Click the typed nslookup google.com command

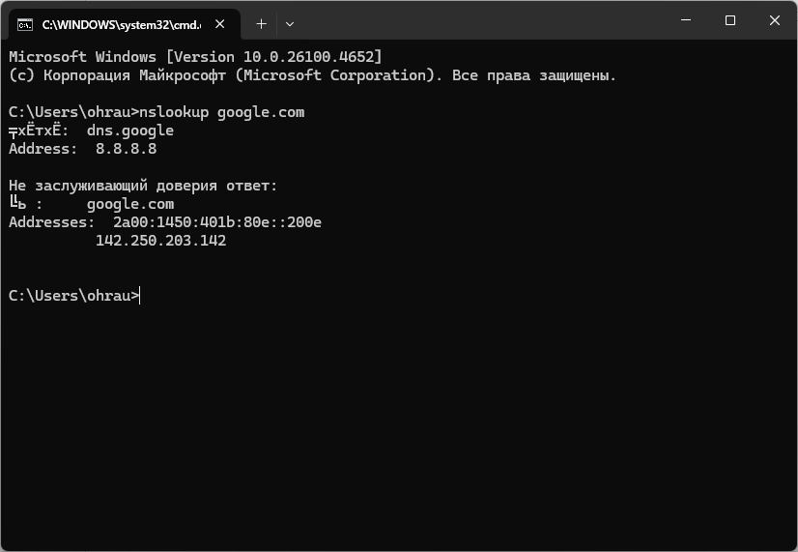click(221, 112)
